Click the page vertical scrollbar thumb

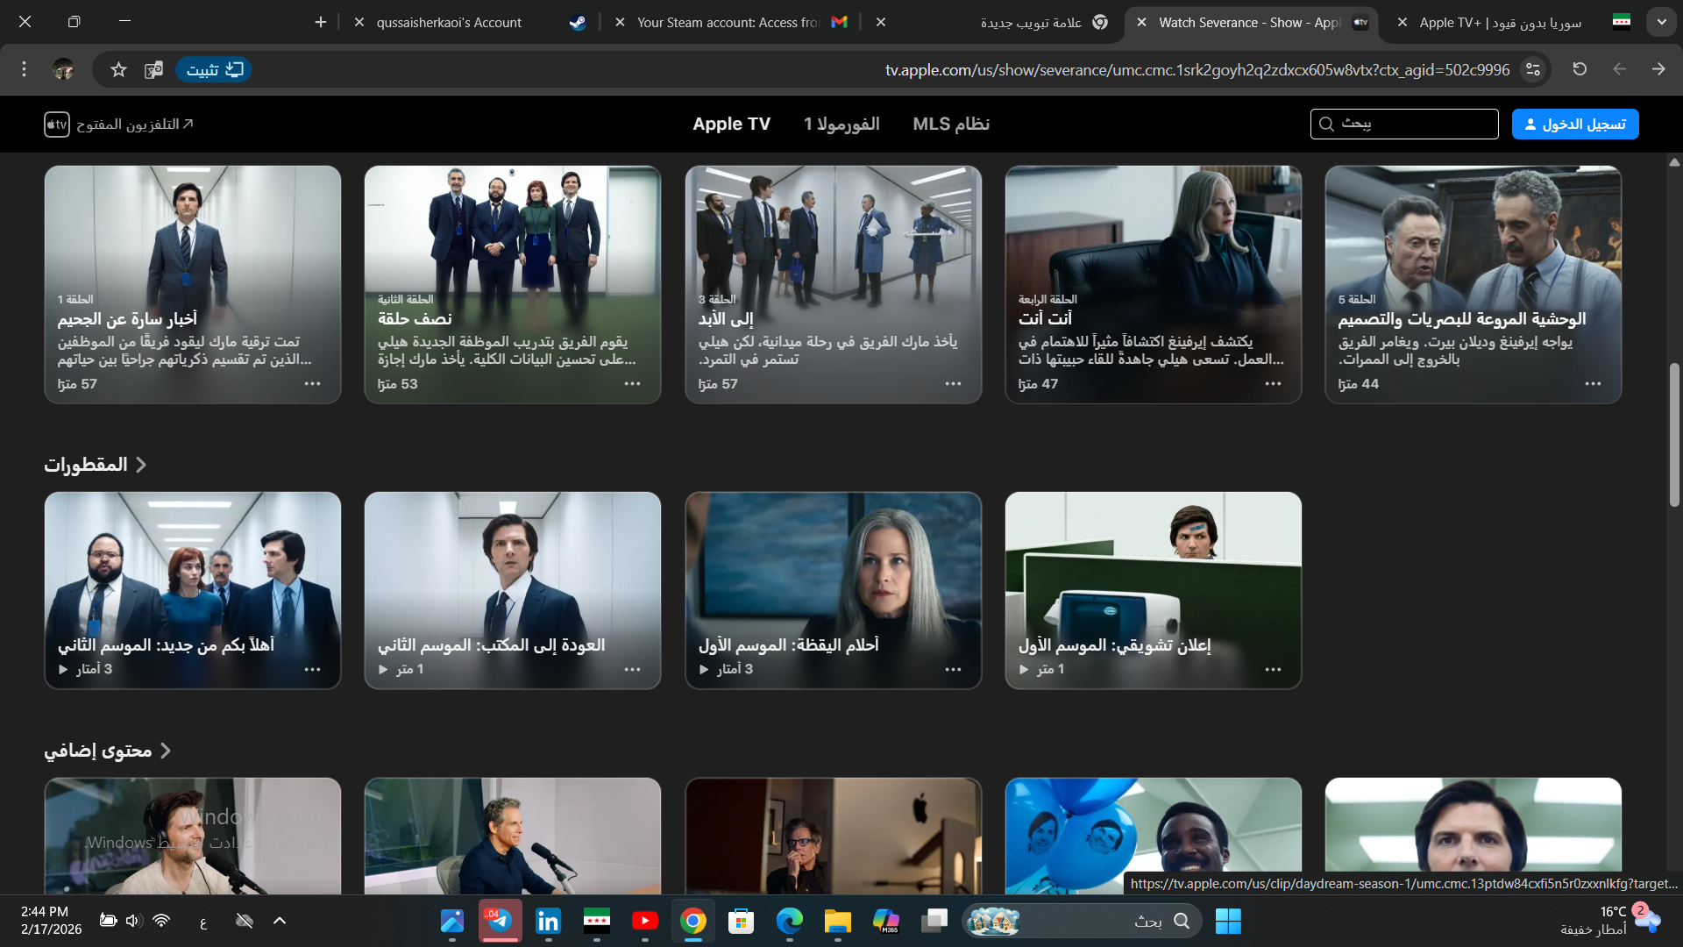(x=1674, y=434)
